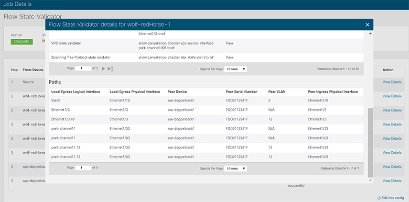Click Edit this config link
409x202 pixels.
pyautogui.click(x=391, y=198)
